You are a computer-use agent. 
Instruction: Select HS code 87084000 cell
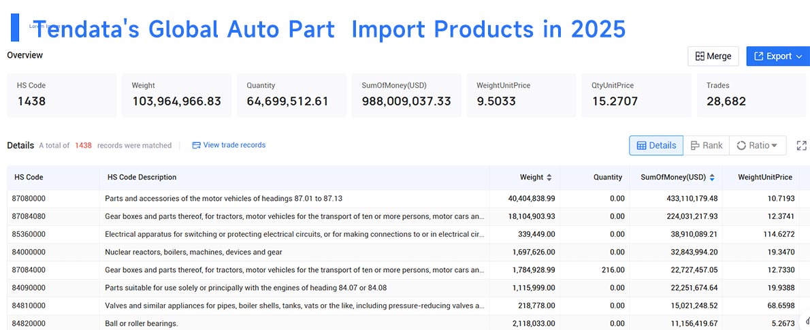[30, 270]
